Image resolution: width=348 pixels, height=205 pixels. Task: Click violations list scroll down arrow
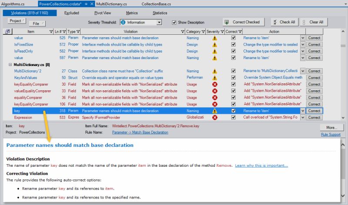tap(343, 118)
